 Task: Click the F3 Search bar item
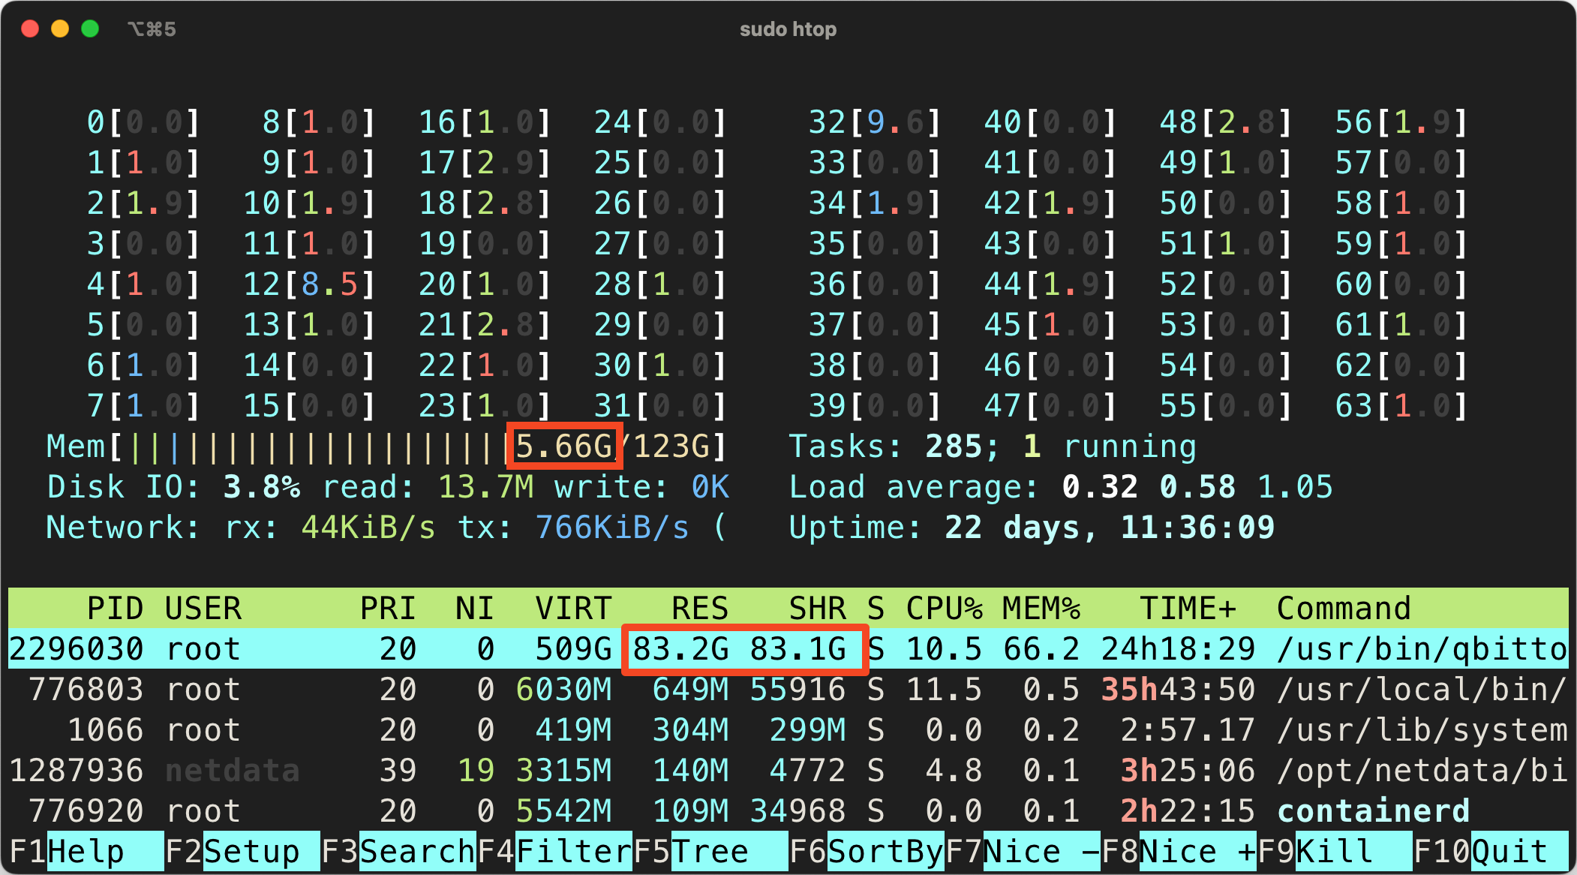pyautogui.click(x=398, y=852)
